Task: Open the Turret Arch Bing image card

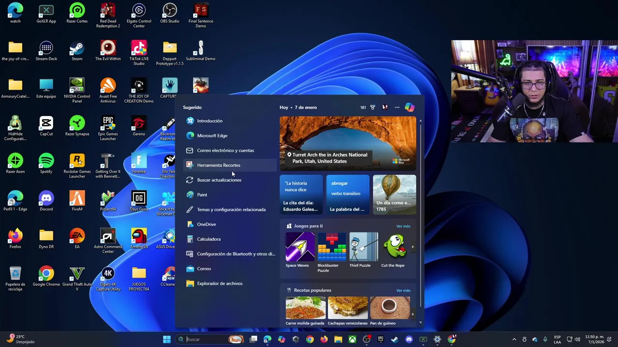Action: (348, 143)
